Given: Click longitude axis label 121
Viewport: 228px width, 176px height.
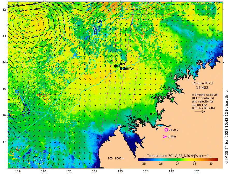Looking at the screenshot, I should tap(69, 172).
